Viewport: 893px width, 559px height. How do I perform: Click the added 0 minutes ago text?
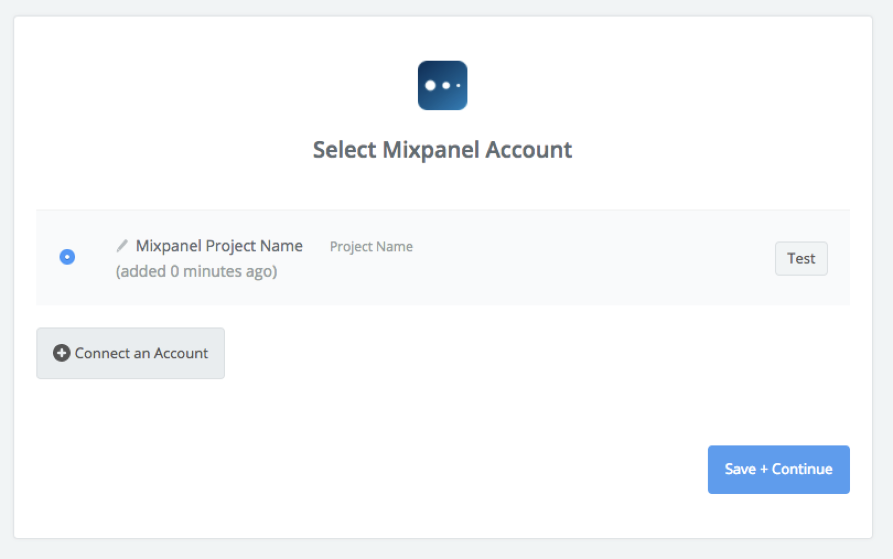(x=196, y=271)
